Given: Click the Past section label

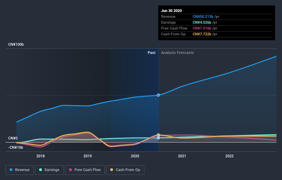Looking at the screenshot, I should coord(151,53).
